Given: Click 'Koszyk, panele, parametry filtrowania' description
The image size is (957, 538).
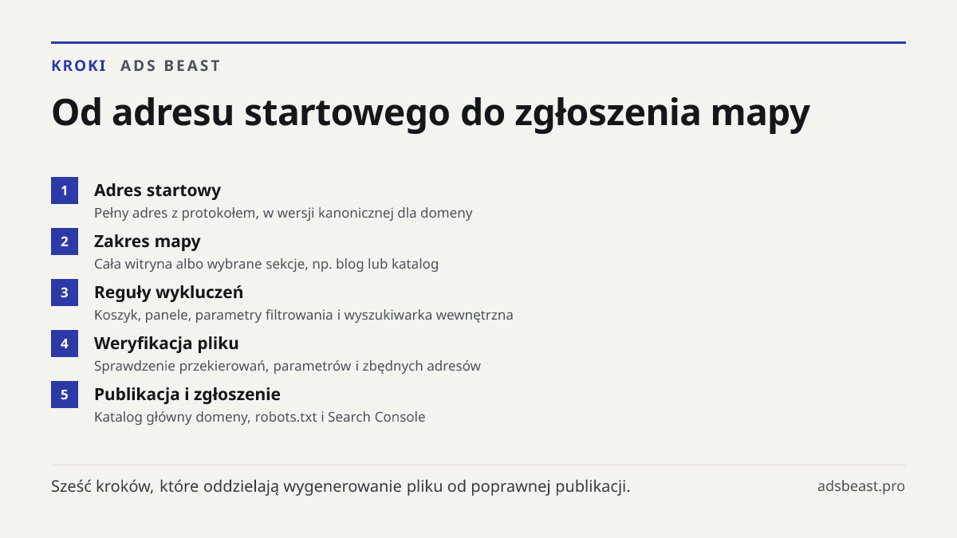Looking at the screenshot, I should pos(304,315).
